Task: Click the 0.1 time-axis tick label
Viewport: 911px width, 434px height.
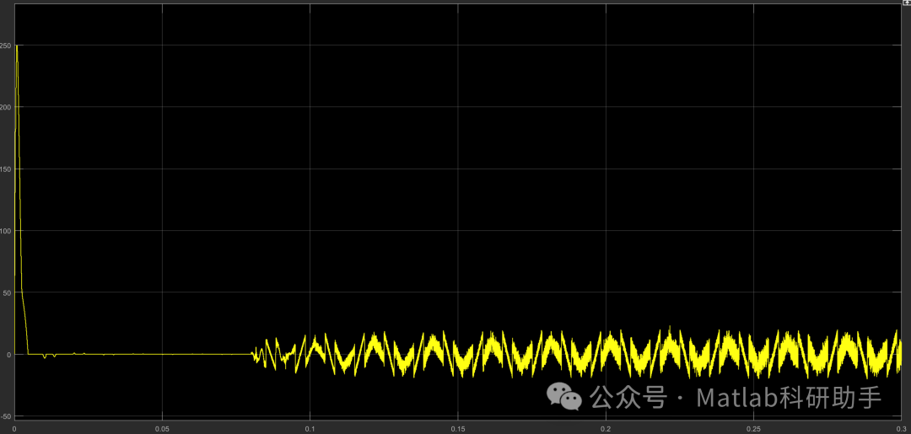Action: click(310, 429)
